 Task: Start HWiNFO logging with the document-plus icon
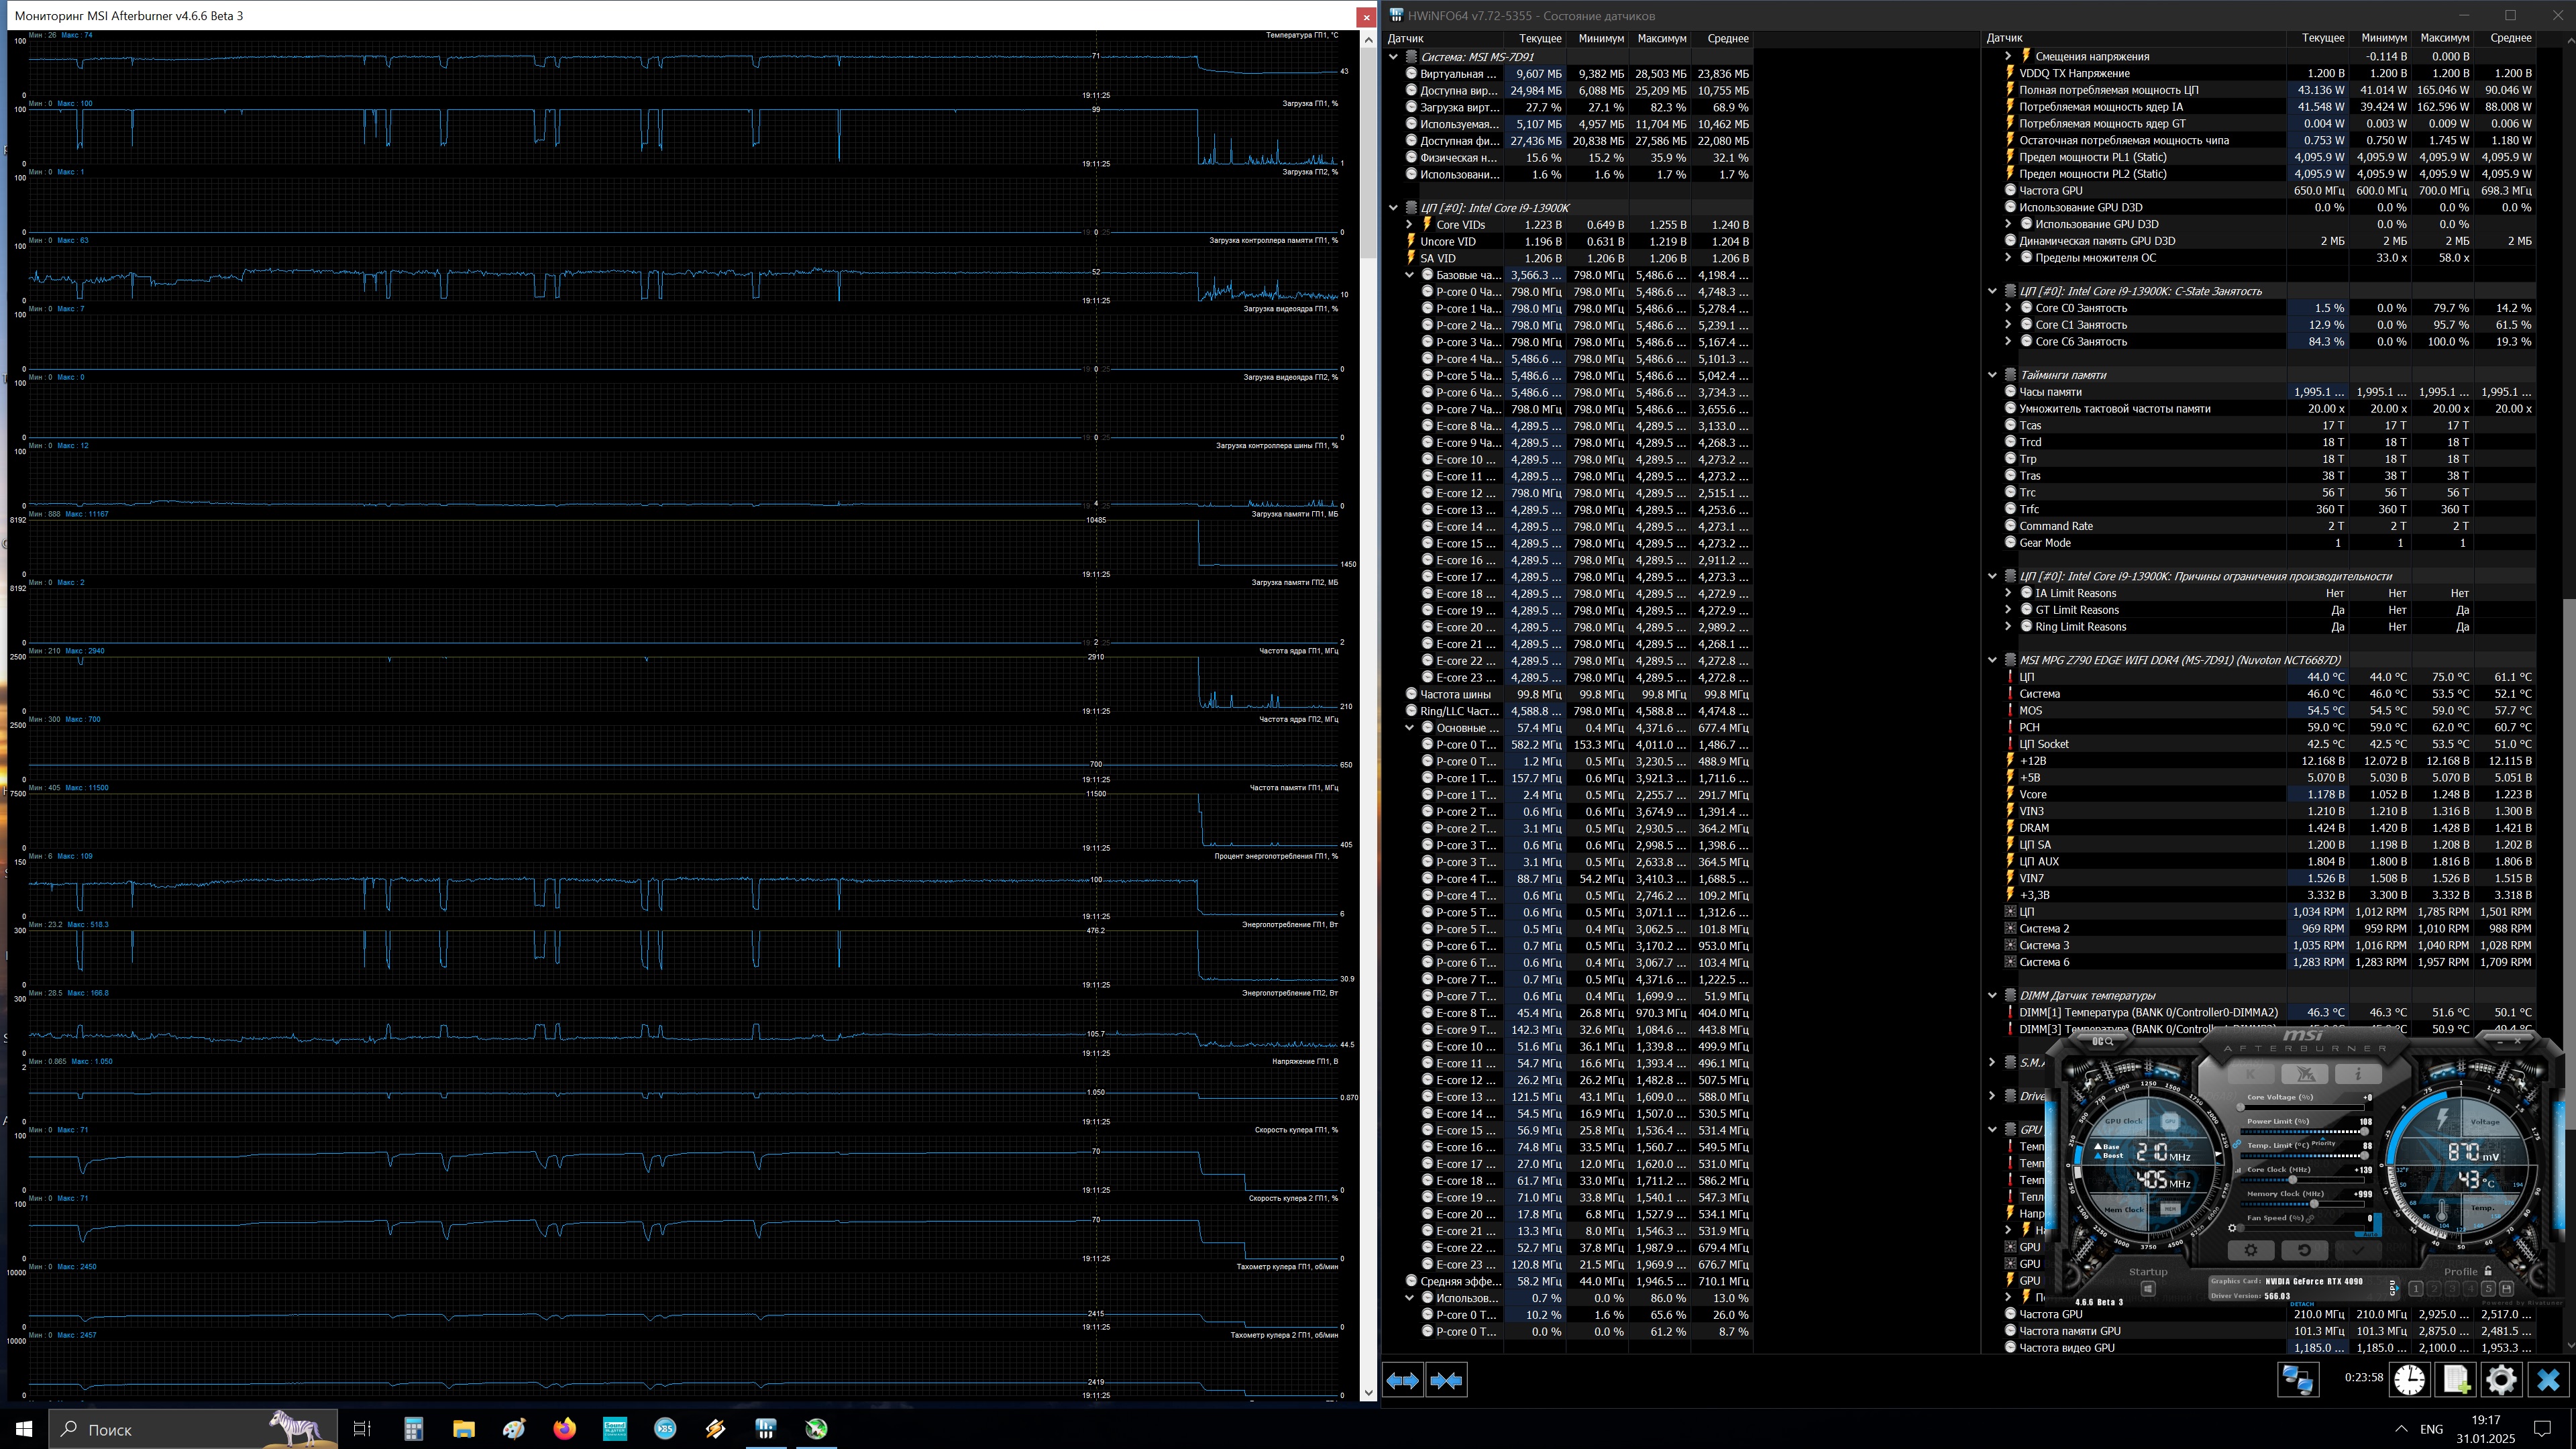pos(2456,1380)
